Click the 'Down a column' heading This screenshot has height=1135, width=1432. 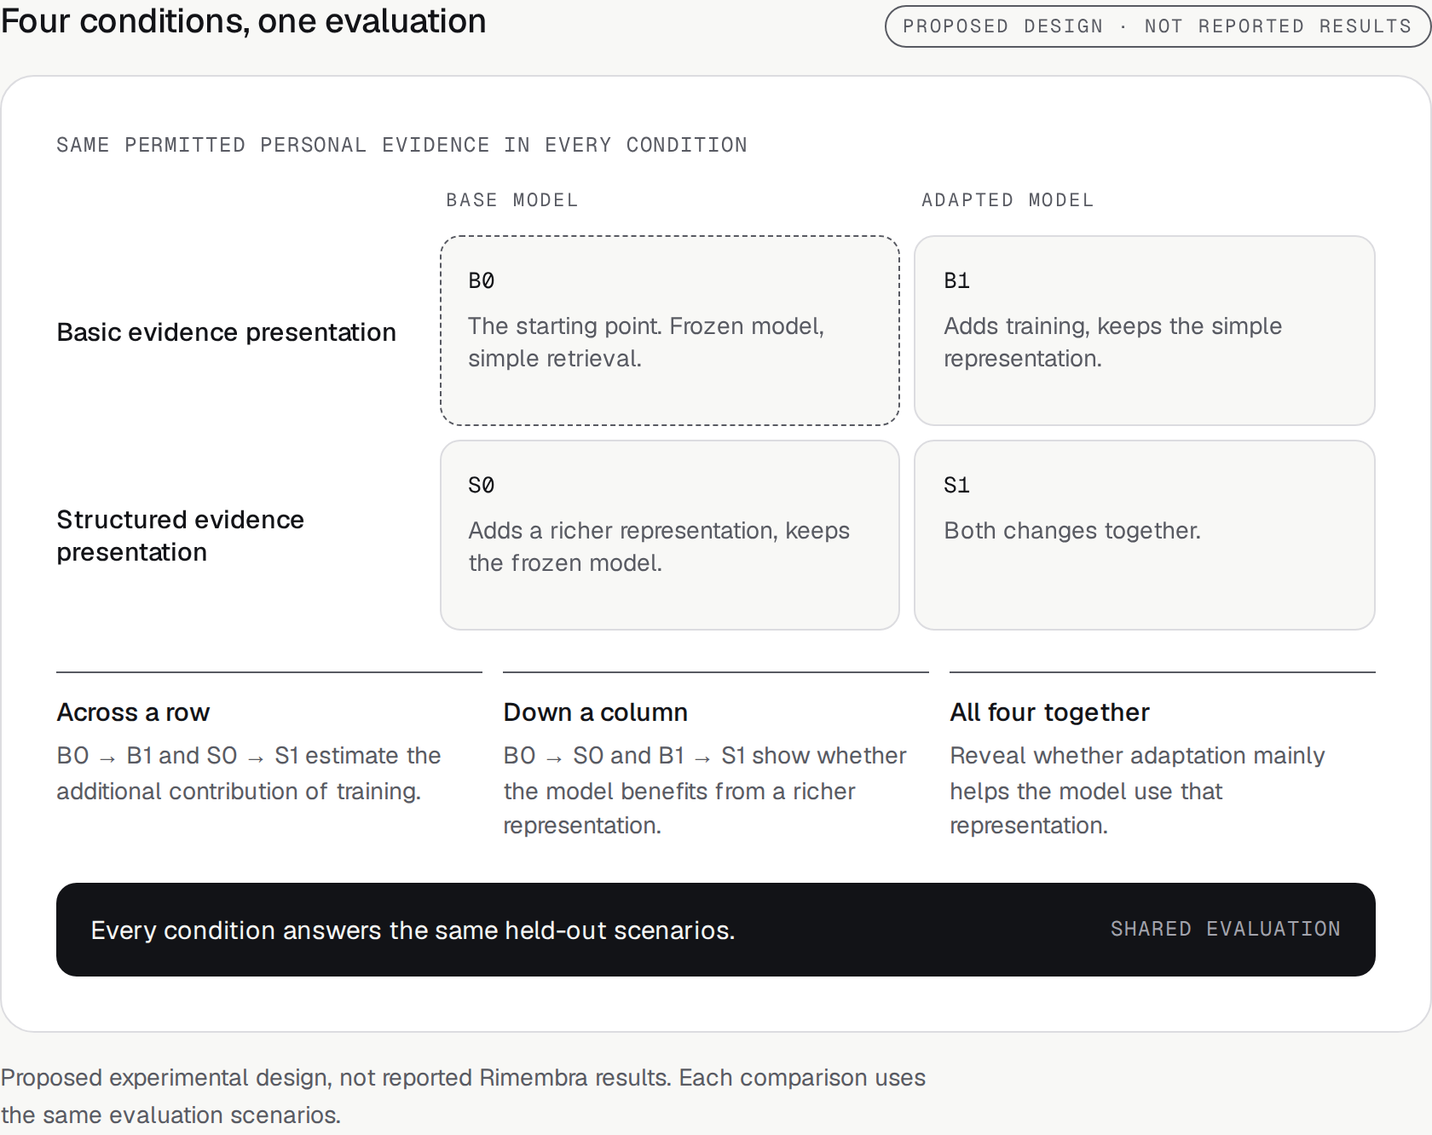[x=595, y=712]
